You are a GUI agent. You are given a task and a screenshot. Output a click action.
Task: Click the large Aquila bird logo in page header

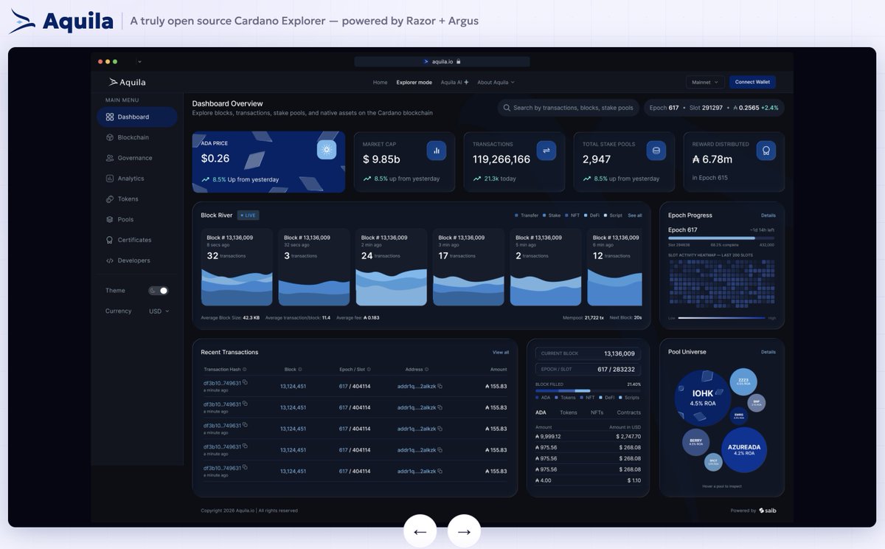click(22, 21)
